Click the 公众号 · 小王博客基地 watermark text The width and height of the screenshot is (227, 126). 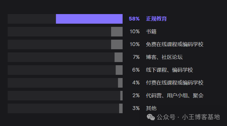[188, 117]
